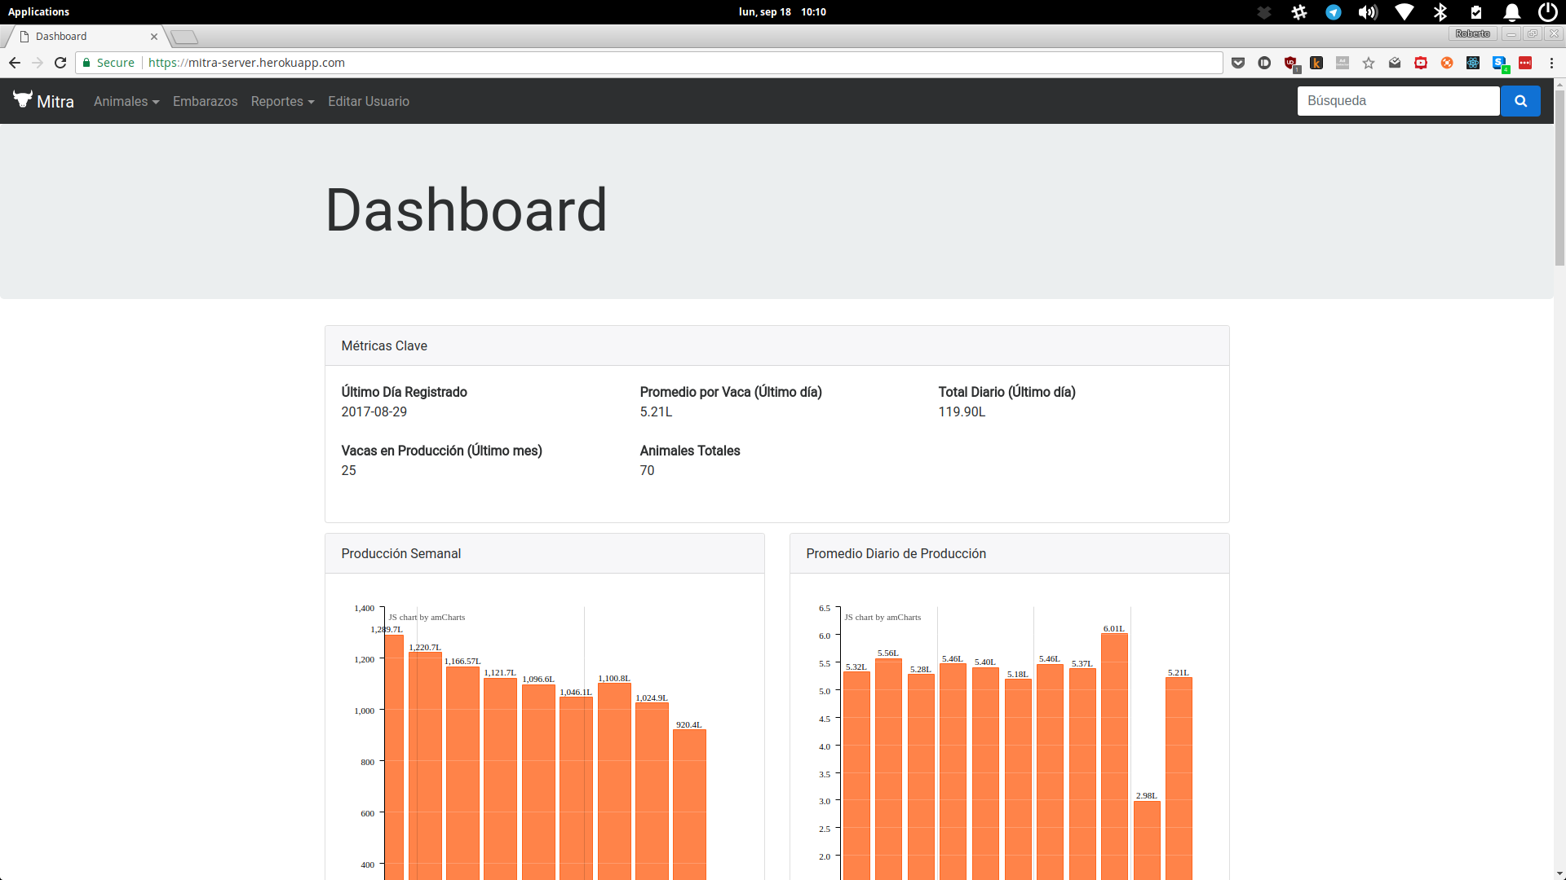Click the Búsqueda search input field

(1398, 101)
